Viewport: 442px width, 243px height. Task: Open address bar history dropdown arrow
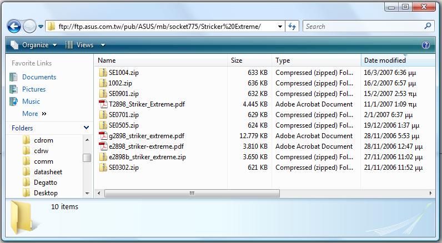pyautogui.click(x=280, y=27)
